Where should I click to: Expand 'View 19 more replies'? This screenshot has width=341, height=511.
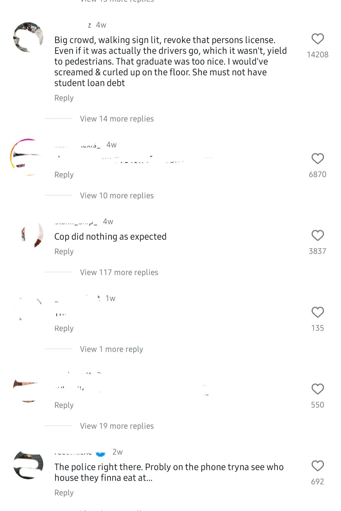(117, 426)
